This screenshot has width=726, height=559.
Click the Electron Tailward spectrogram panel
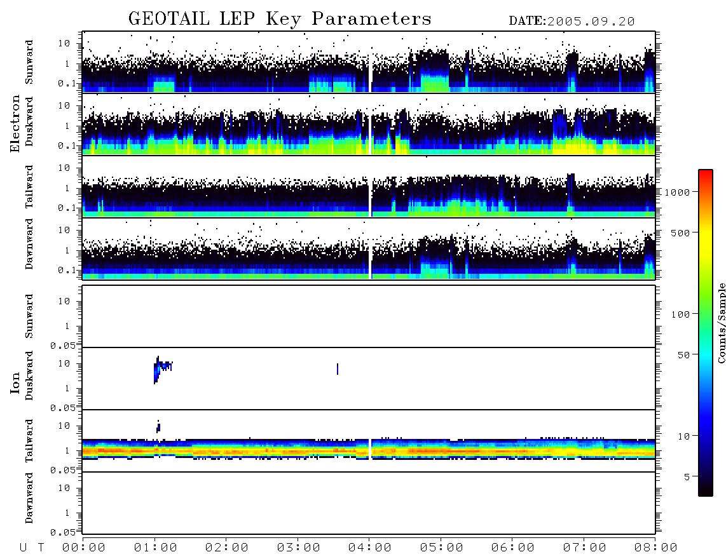pyautogui.click(x=369, y=187)
